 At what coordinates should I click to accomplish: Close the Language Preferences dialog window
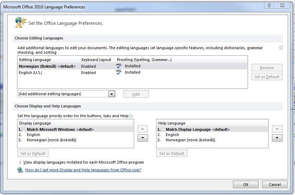point(283,6)
